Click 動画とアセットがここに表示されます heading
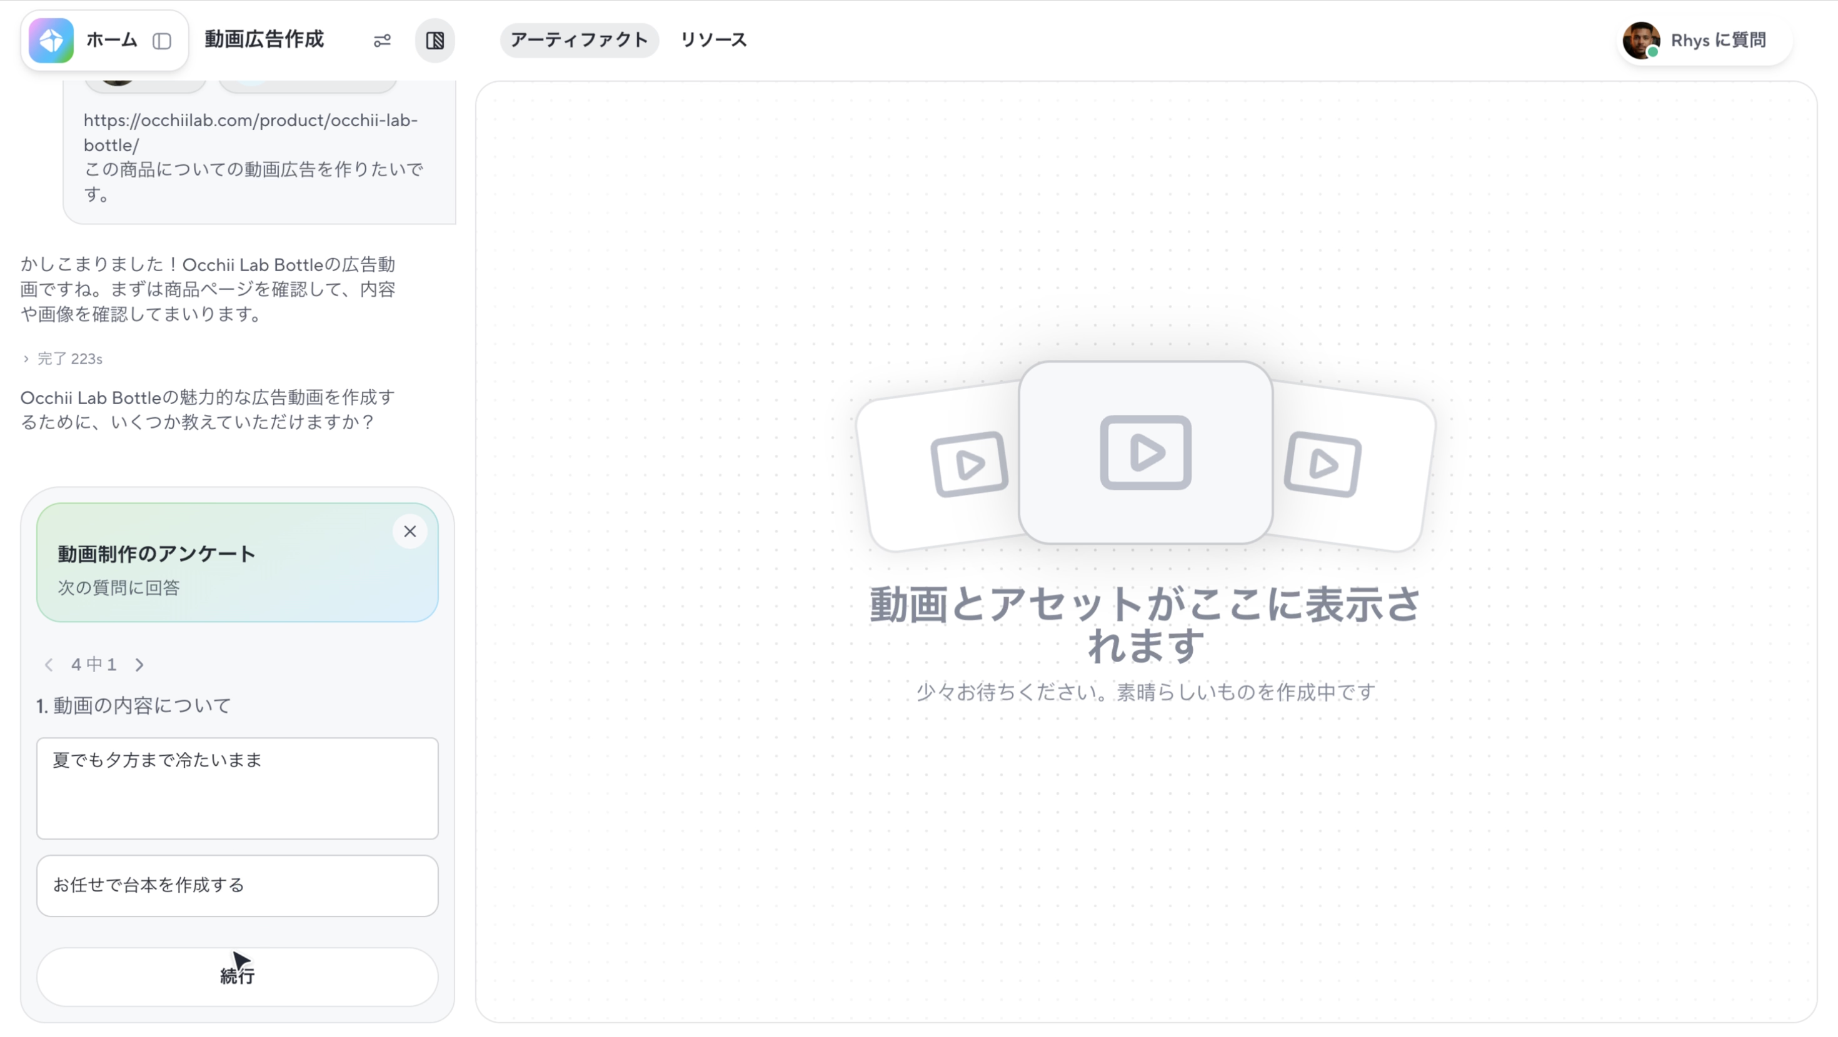This screenshot has height=1037, width=1838. tap(1146, 625)
